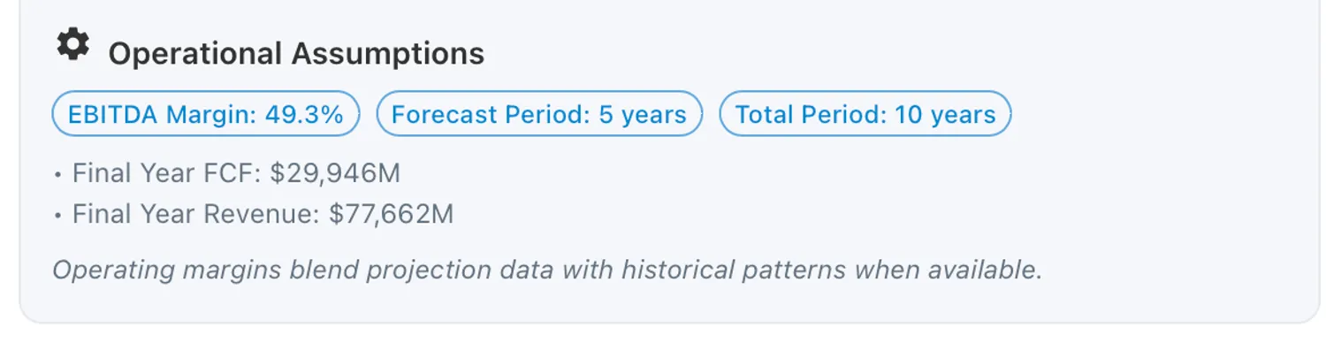Click the word "Assumptions" in the heading
Screen dimensions: 1326x343
[x=388, y=54]
